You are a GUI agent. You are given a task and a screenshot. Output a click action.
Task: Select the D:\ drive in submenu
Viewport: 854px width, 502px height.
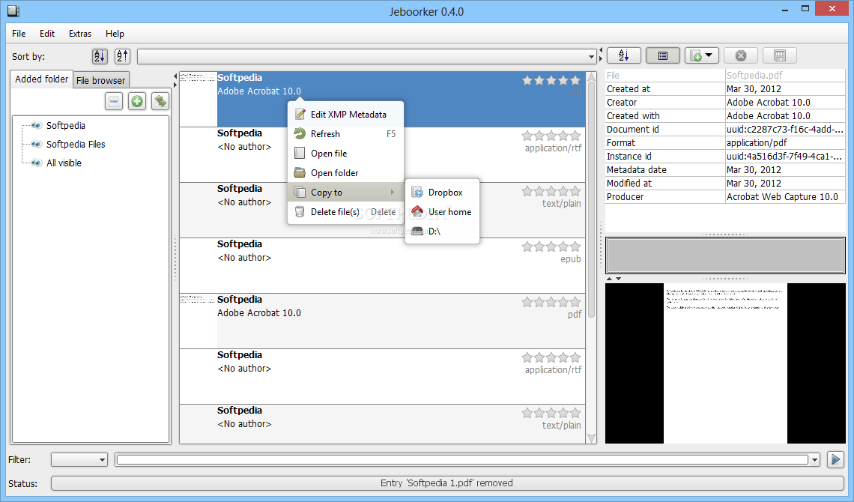click(442, 232)
